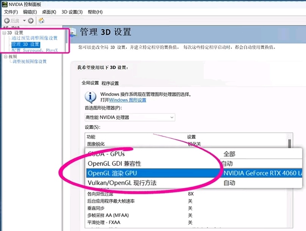306x231 pixels.
Task: Select 调整视频图像设置 in the tree
Action: tap(30, 62)
